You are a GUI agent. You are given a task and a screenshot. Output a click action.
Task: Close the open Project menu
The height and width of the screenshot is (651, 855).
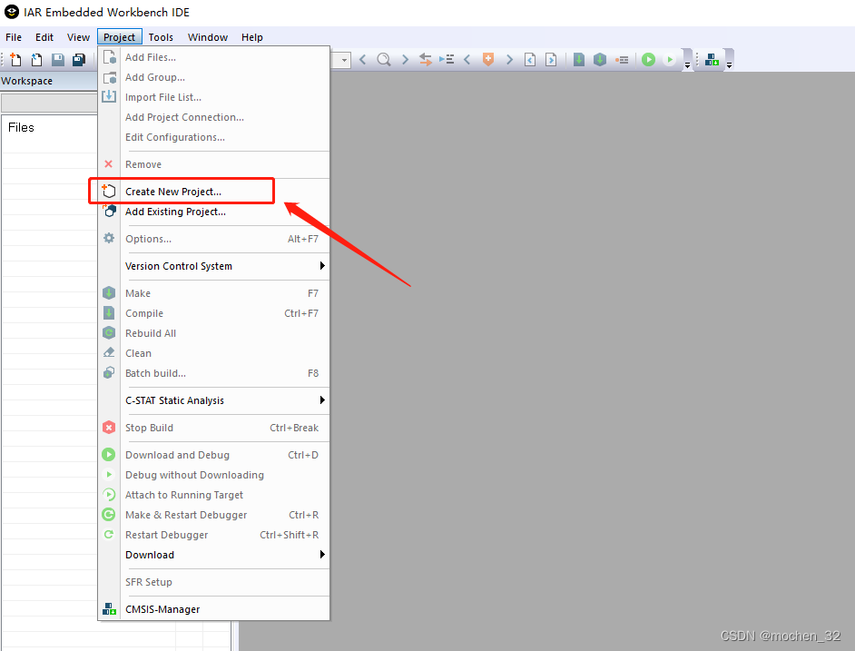point(120,37)
